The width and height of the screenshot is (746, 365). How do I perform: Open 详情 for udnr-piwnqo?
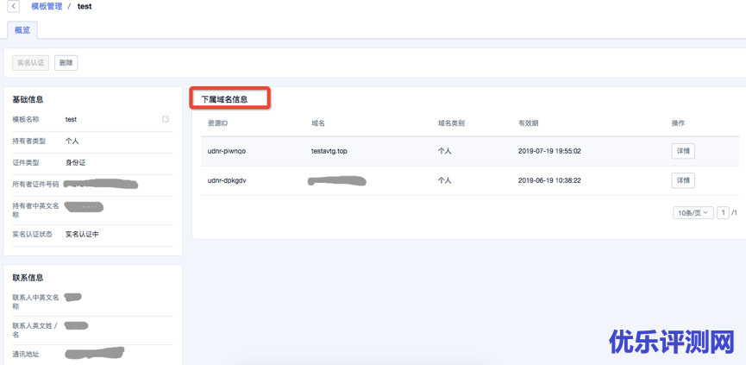tap(683, 151)
